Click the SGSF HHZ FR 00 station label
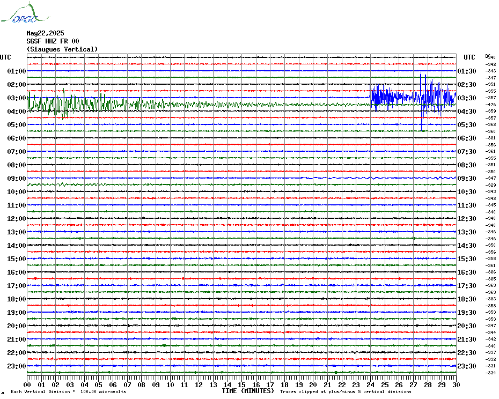This screenshot has width=499, height=399. (x=53, y=41)
